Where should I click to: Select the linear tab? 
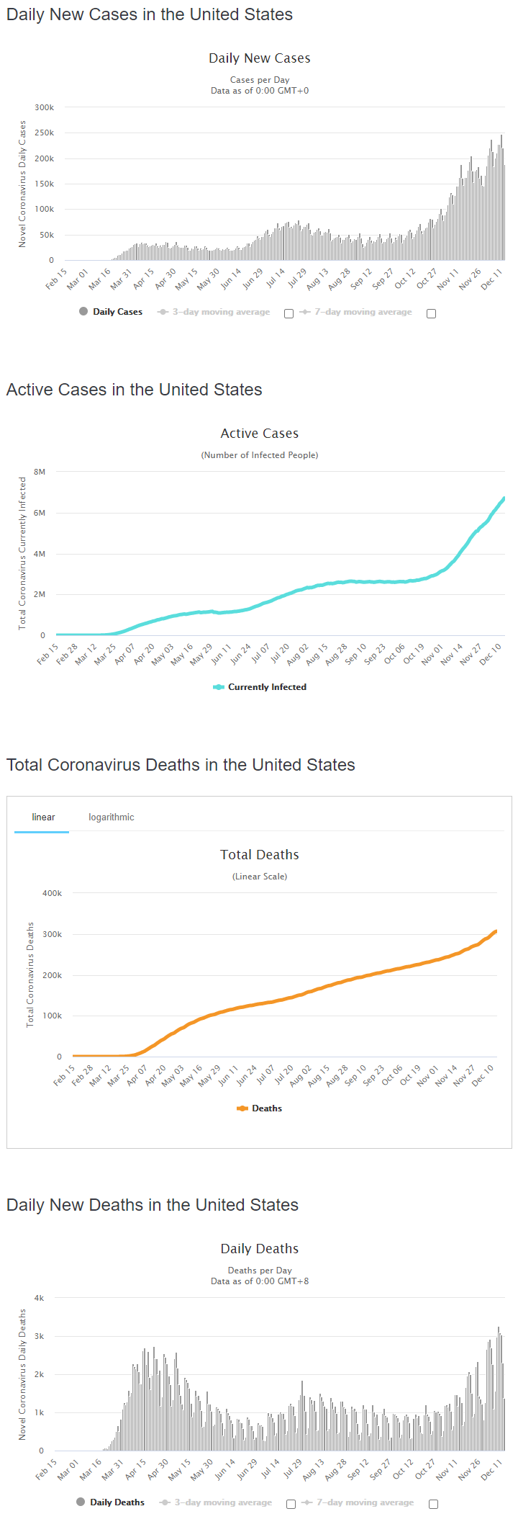tap(43, 817)
